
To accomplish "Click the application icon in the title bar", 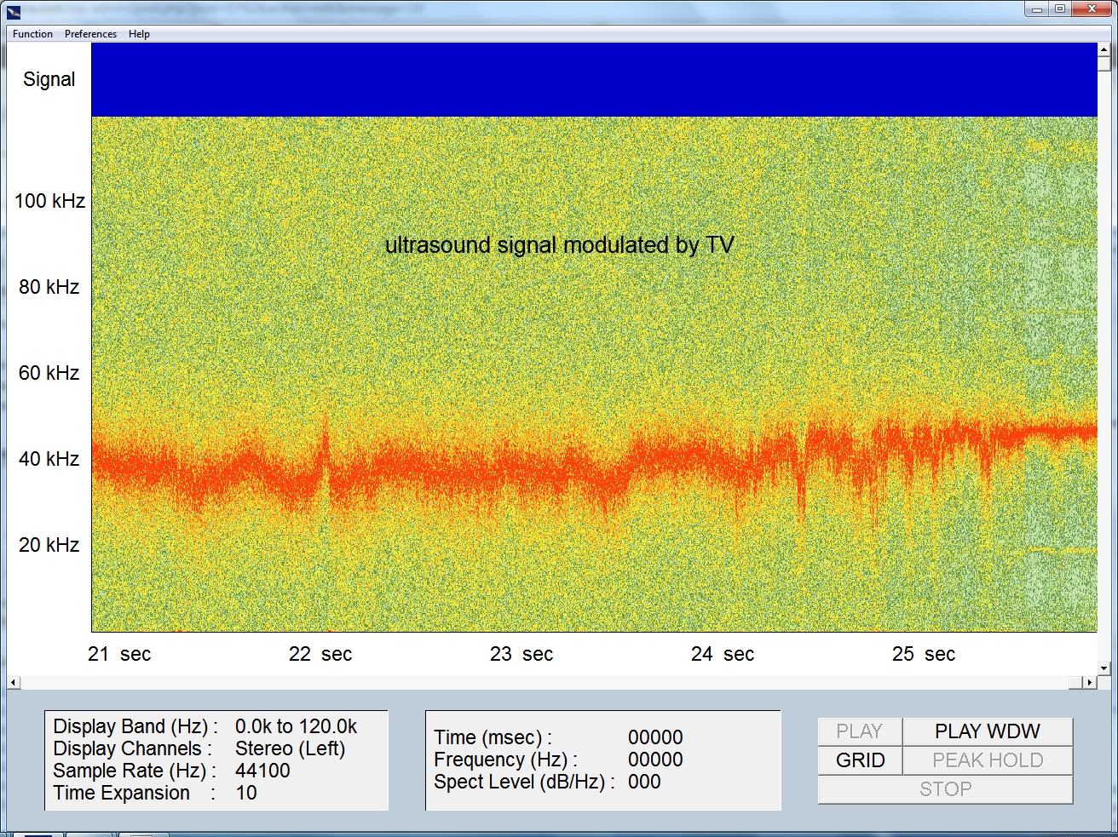I will pyautogui.click(x=13, y=11).
